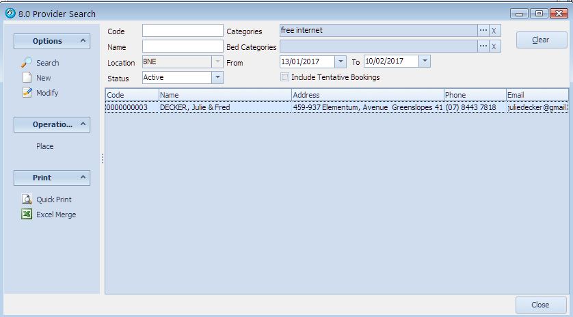Viewport: 573px width, 317px height.
Task: Click the Quick Print icon
Action: (27, 199)
